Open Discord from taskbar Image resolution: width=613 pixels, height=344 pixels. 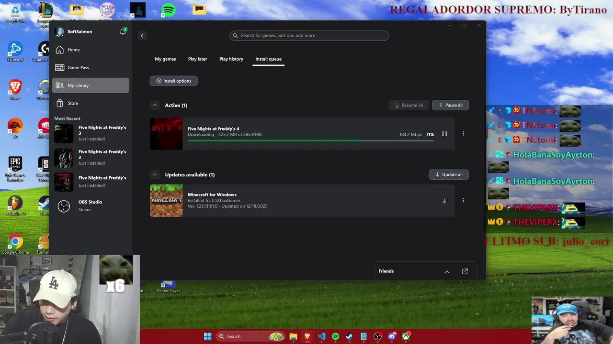[x=392, y=336]
